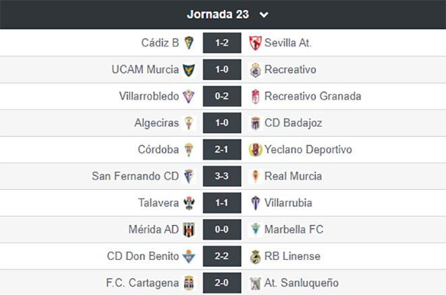Click the Mérida AD striped crest
This screenshot has width=446, height=295.
(x=189, y=230)
